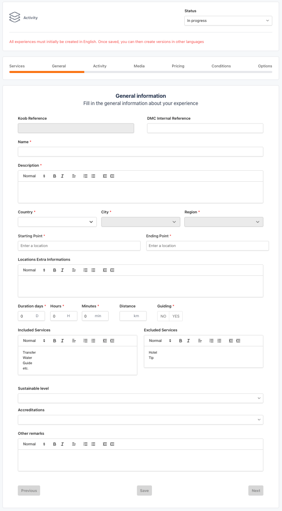Go to the Media step tab
The width and height of the screenshot is (282, 511).
pos(139,66)
